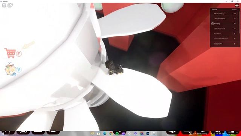This screenshot has width=241, height=136.
Task: Open File Explorer from taskbar
Action: pyautogui.click(x=92, y=133)
